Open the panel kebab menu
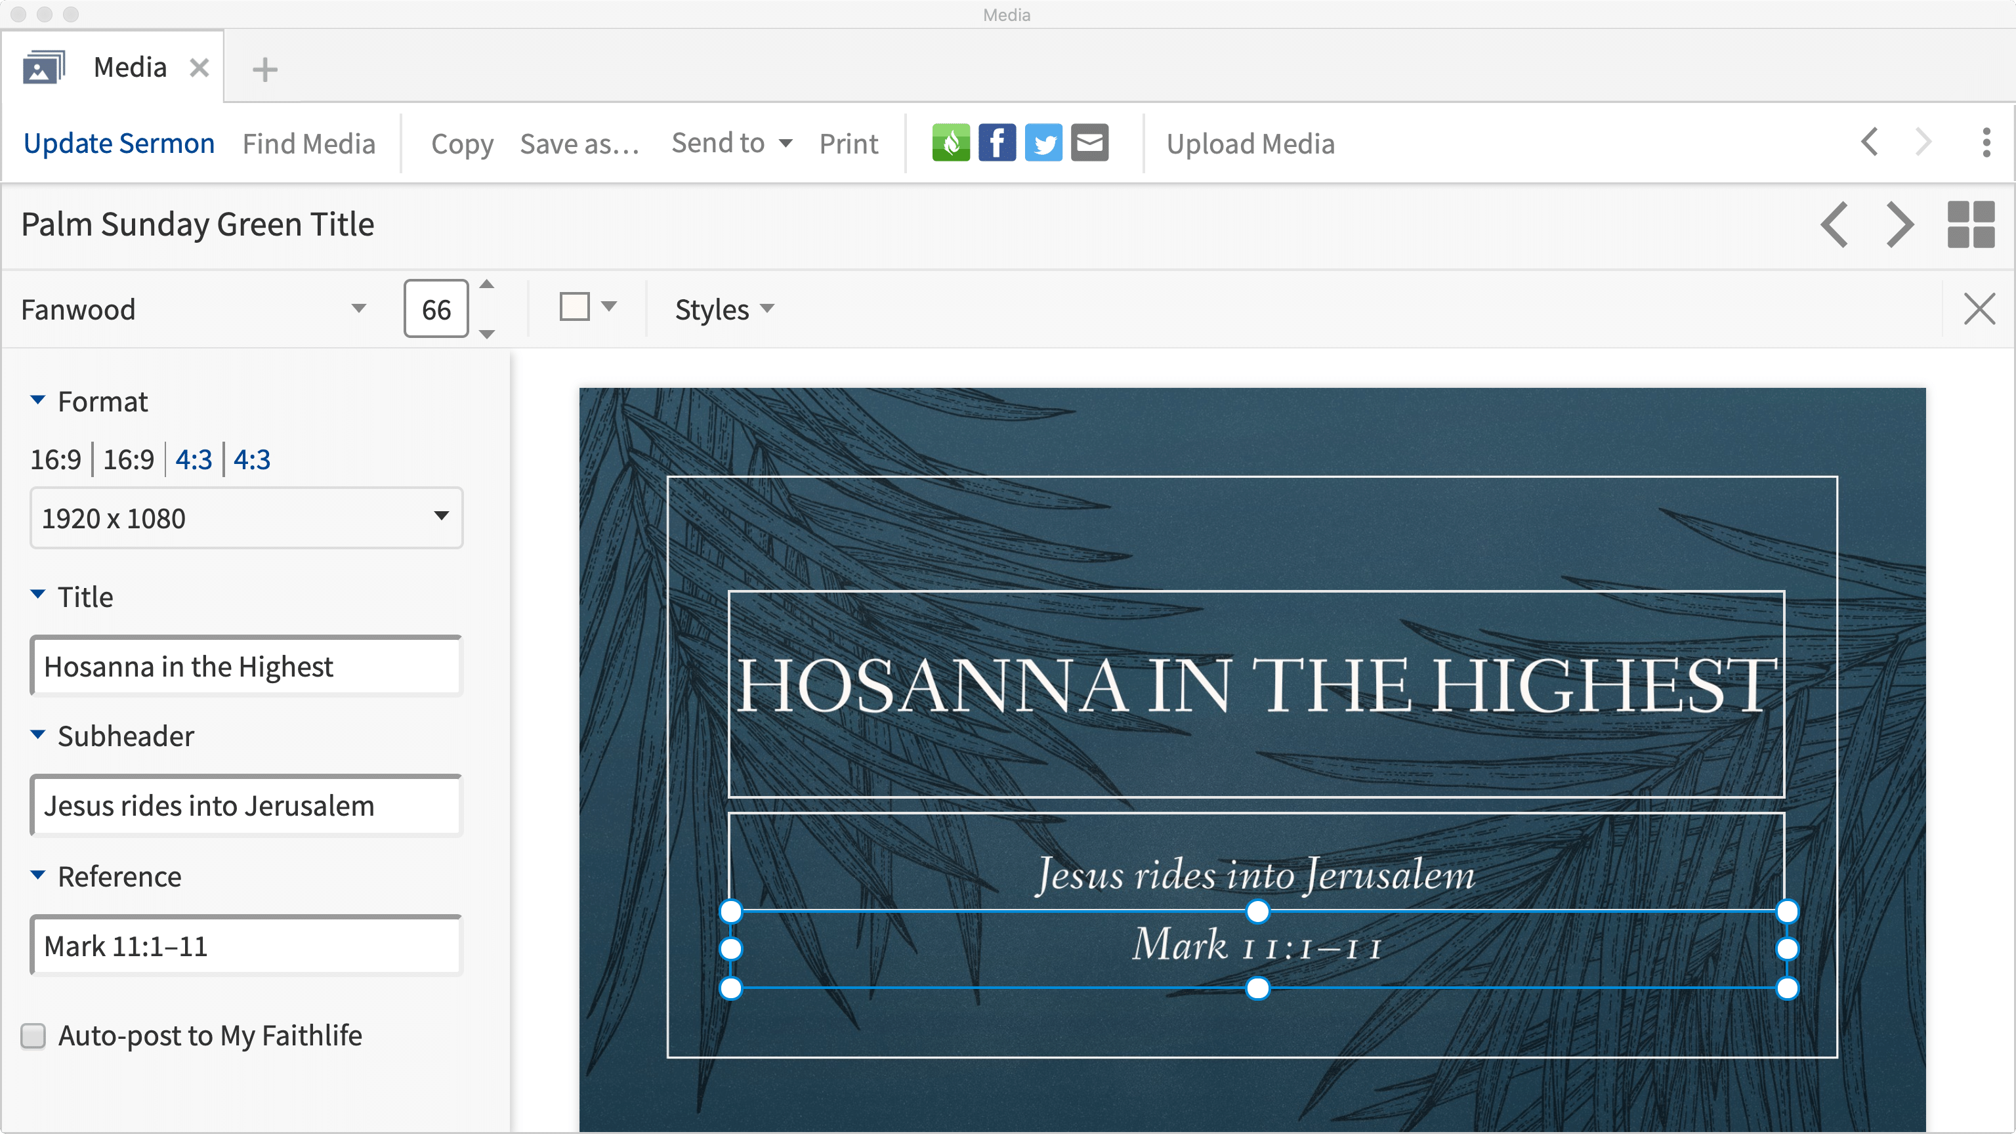 (1986, 142)
